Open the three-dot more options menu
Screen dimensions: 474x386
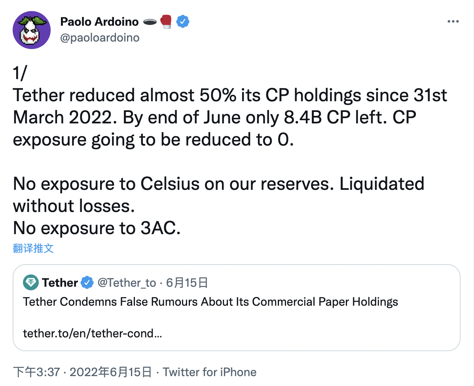coord(453,21)
